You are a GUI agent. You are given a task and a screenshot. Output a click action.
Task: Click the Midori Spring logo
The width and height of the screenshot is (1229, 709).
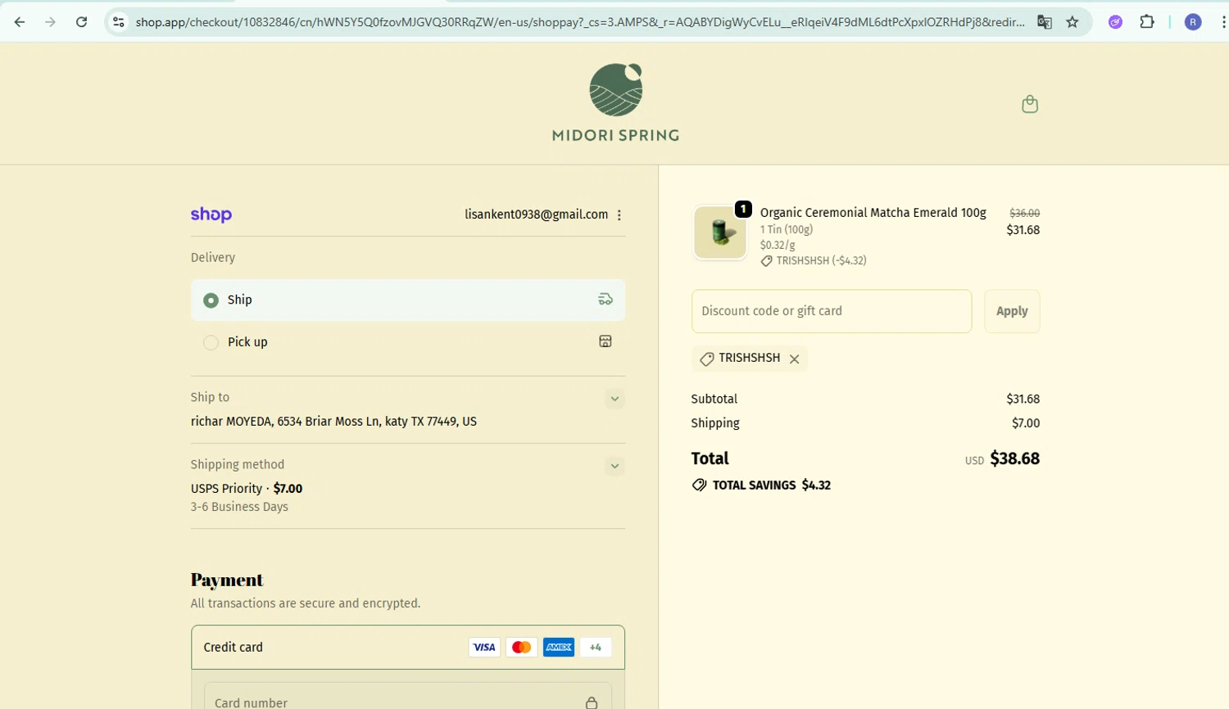click(x=615, y=102)
